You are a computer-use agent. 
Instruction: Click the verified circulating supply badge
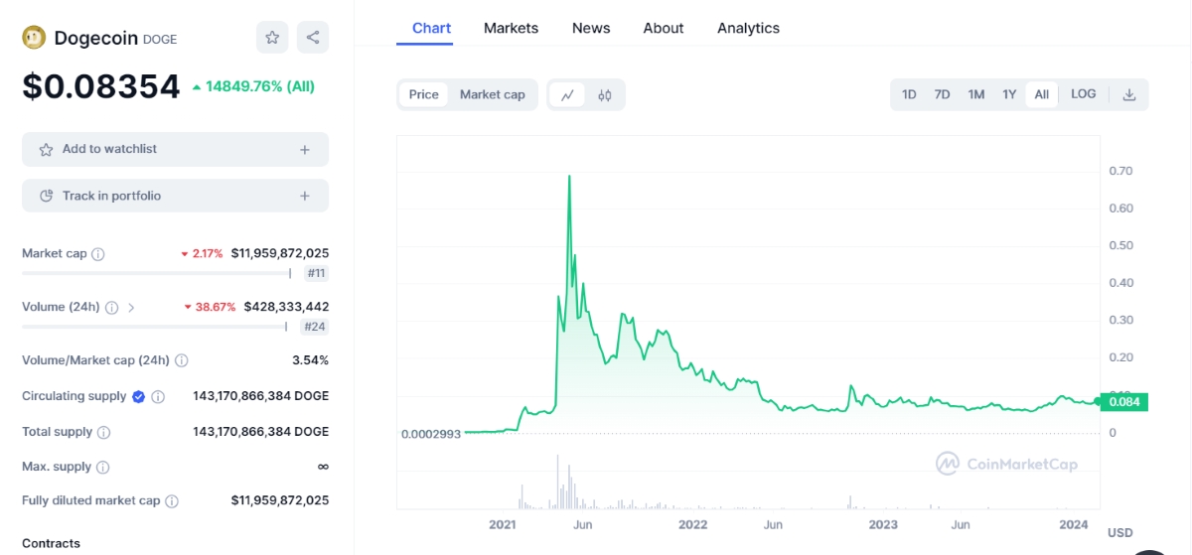pyautogui.click(x=139, y=396)
